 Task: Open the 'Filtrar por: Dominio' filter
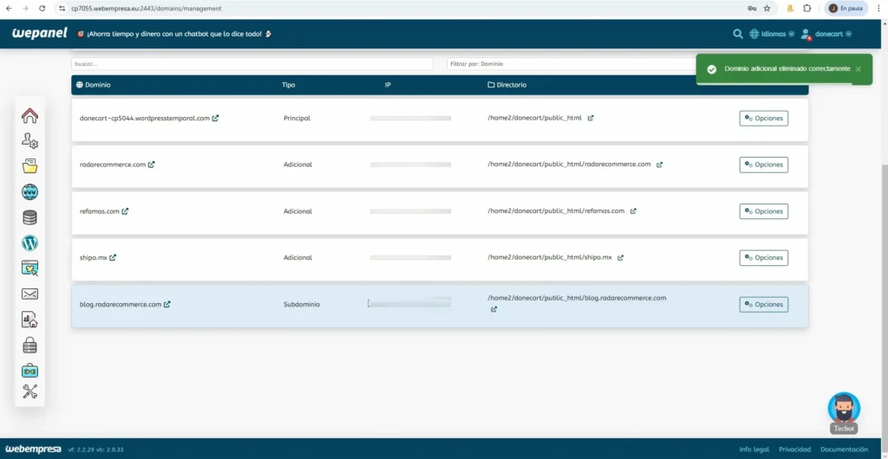(x=571, y=64)
